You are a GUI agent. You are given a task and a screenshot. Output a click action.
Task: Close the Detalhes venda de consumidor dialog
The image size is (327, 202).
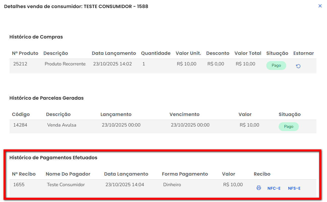[320, 6]
